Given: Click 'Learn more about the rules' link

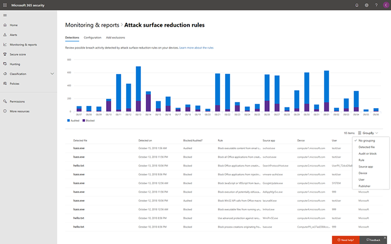Looking at the screenshot, I should point(196,48).
